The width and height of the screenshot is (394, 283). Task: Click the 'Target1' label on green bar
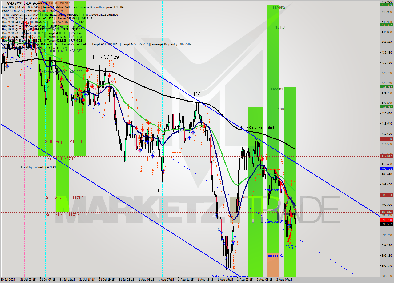tap(277, 89)
